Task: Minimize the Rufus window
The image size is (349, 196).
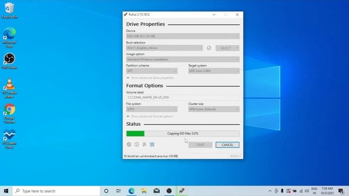Action: pyautogui.click(x=214, y=15)
